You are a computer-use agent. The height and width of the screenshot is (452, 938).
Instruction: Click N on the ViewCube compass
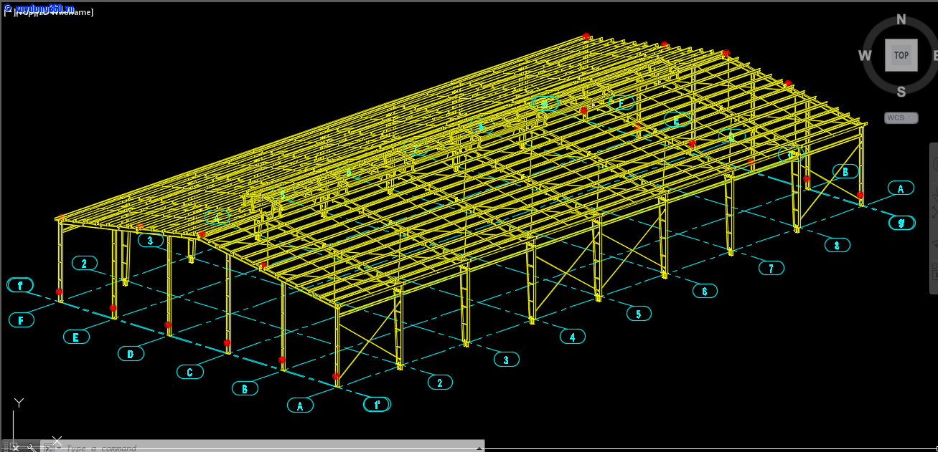(900, 19)
